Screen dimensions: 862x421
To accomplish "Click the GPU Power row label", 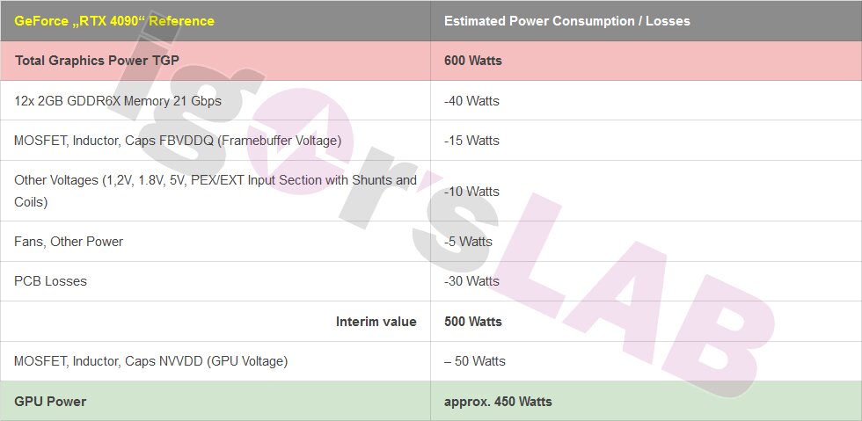I will point(50,401).
